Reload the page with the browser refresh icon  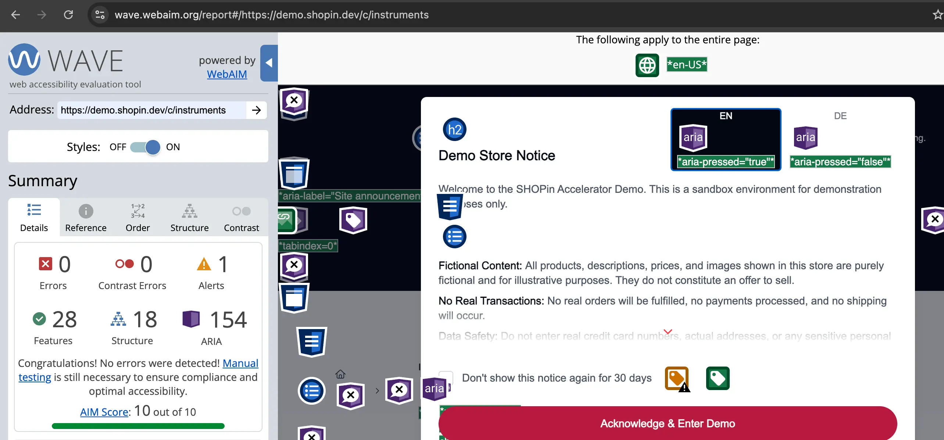(68, 15)
